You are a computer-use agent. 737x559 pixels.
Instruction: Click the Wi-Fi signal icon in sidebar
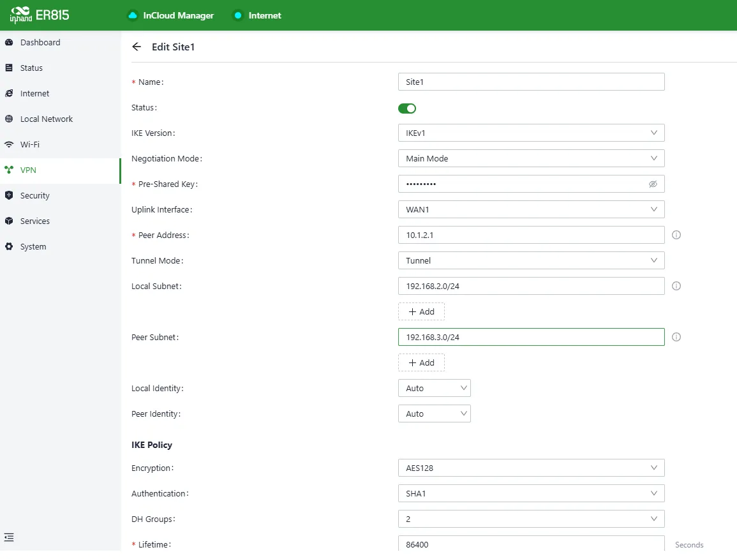[9, 144]
